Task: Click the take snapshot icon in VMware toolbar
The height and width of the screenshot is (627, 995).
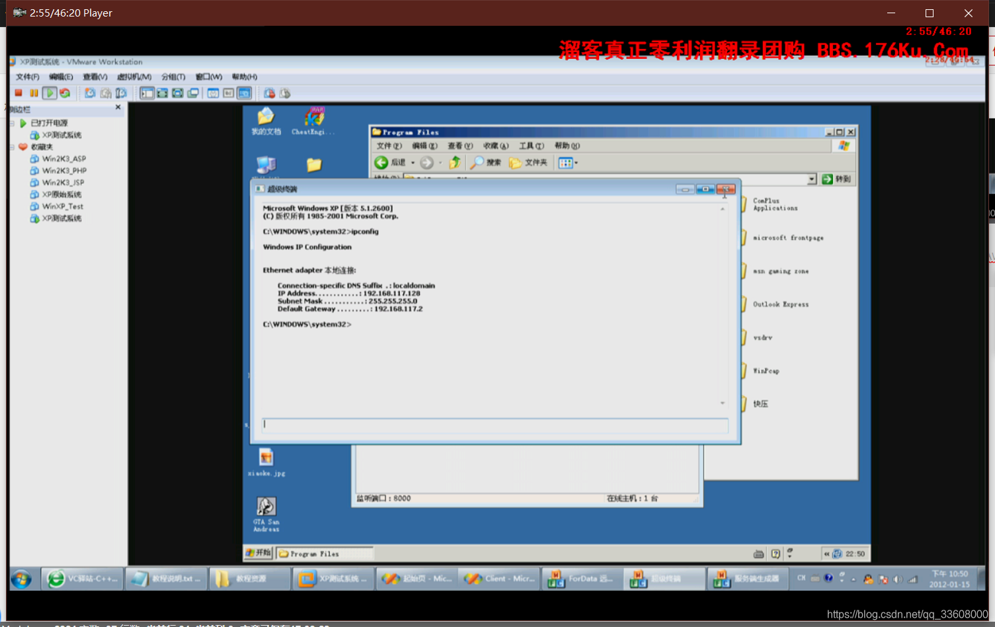Action: pos(90,93)
